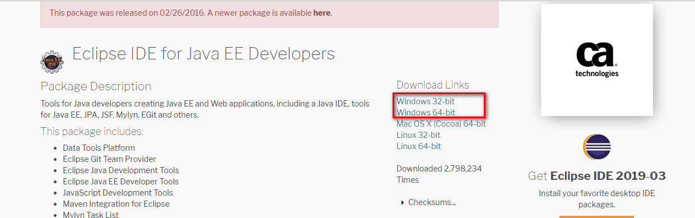Select 'Maven Integration for Eclipse' list item
The image size is (695, 218).
(116, 204)
